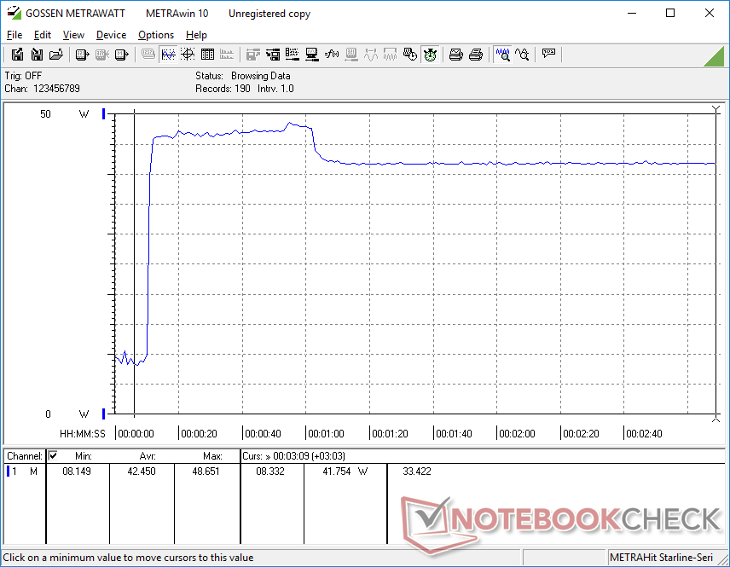Open the Device menu
Viewport: 730px width, 567px height.
[x=111, y=35]
